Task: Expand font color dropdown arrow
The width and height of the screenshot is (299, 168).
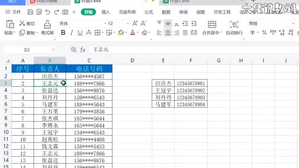Action: coord(137,33)
